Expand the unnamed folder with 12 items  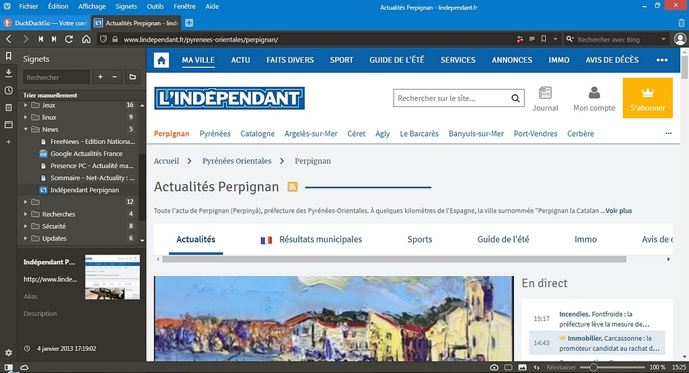coord(26,202)
